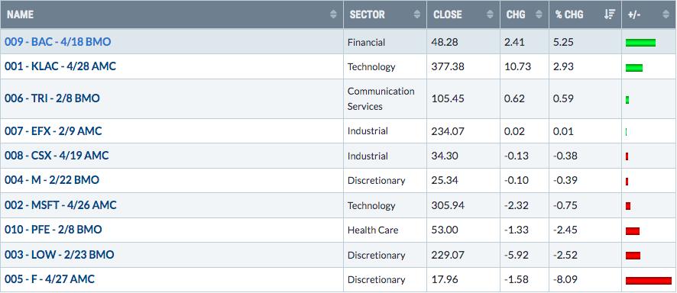This screenshot has height=293, width=677.
Task: Click CLOSE column sort arrows icon
Action: coord(490,14)
